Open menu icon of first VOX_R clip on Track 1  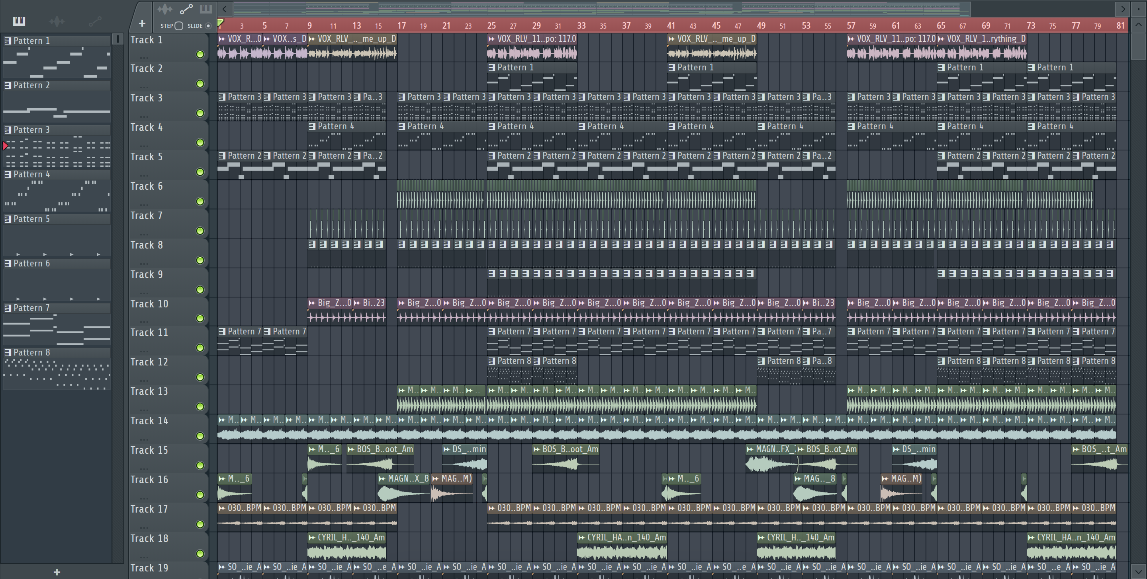click(222, 39)
